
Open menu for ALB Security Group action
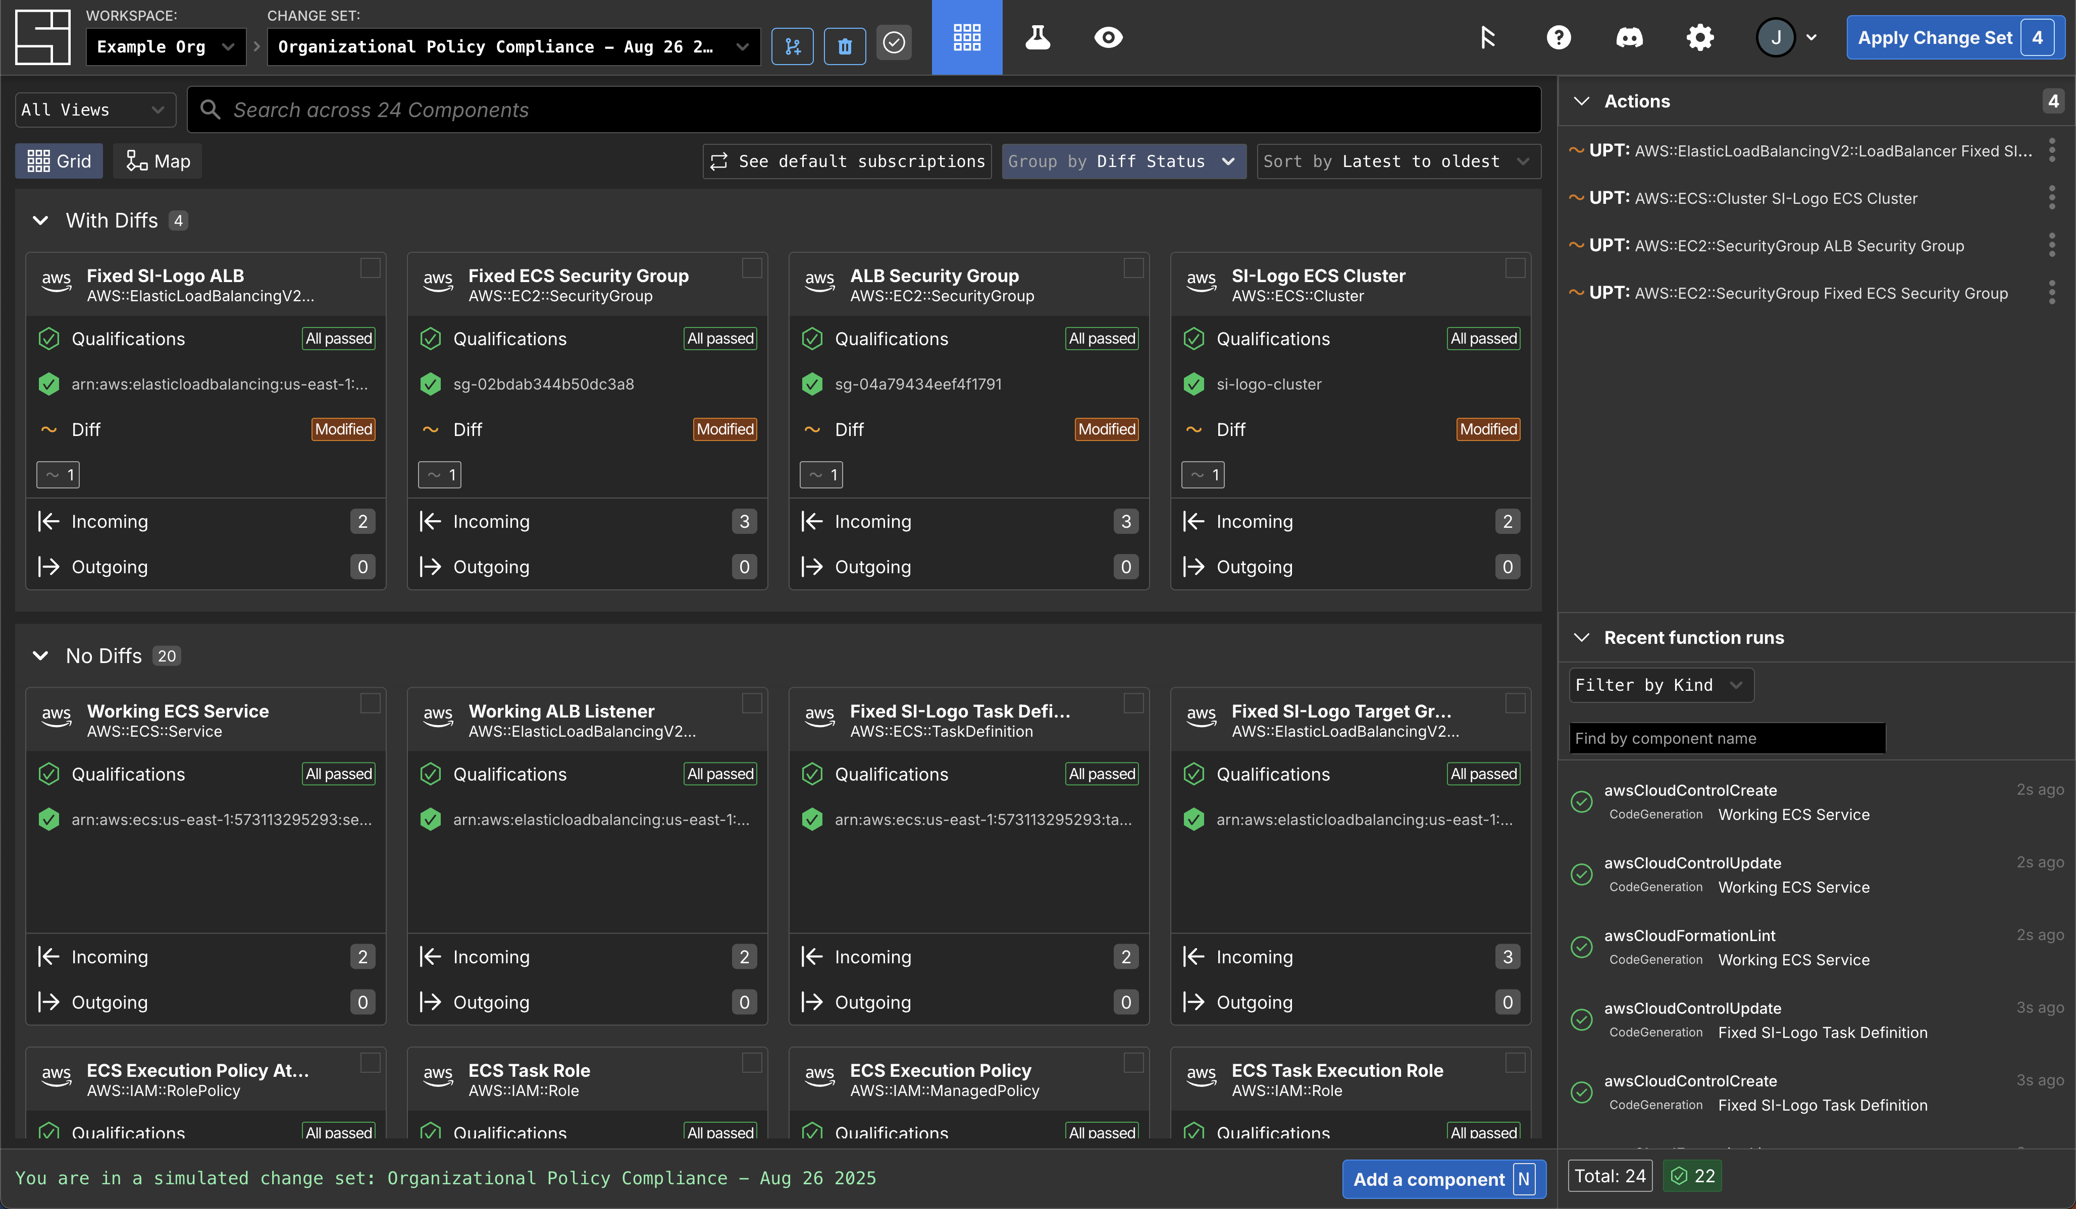2051,245
